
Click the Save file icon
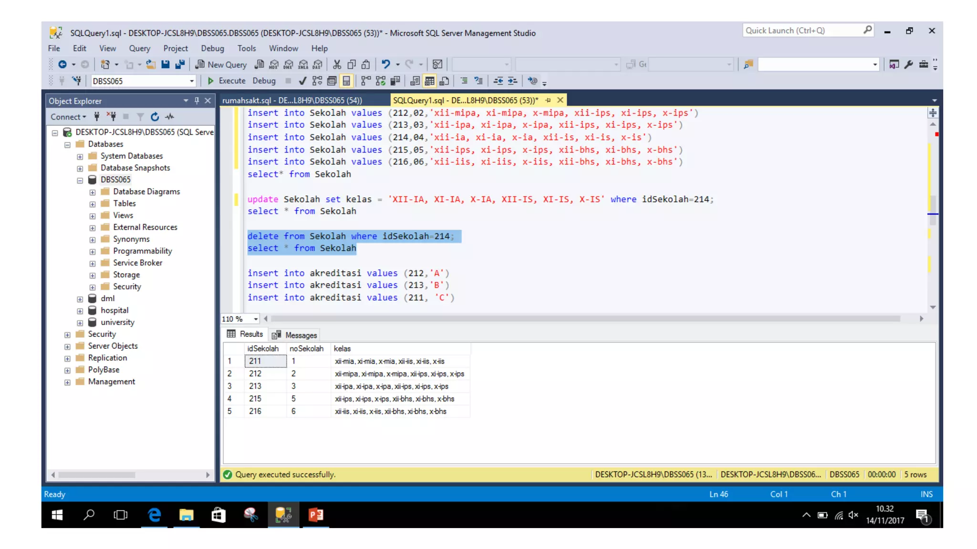click(x=165, y=64)
